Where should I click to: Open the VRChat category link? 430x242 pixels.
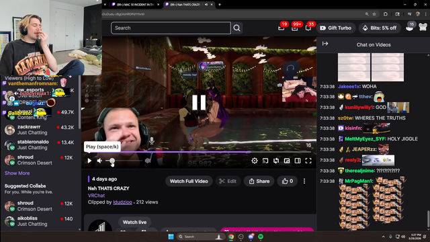click(96, 196)
